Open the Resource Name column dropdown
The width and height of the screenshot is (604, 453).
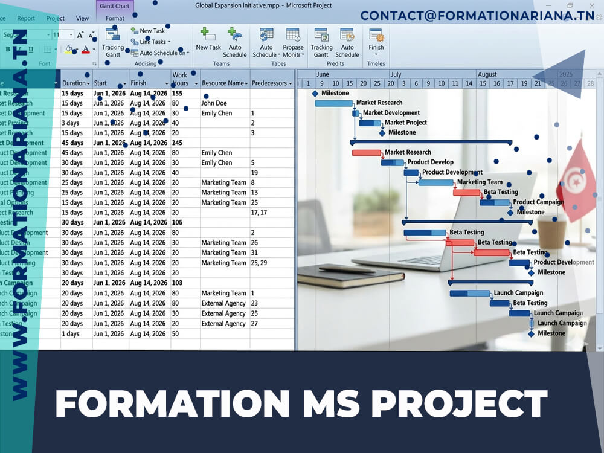[x=246, y=83]
